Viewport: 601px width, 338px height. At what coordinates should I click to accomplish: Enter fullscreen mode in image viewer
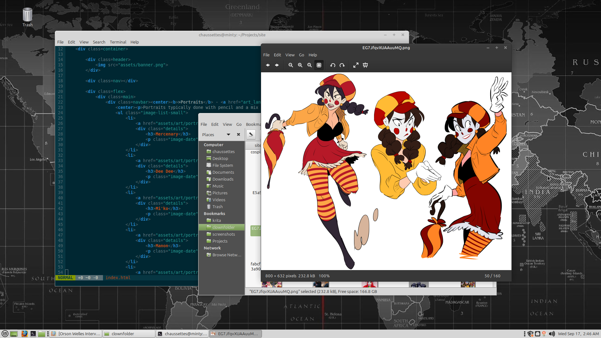pos(356,65)
